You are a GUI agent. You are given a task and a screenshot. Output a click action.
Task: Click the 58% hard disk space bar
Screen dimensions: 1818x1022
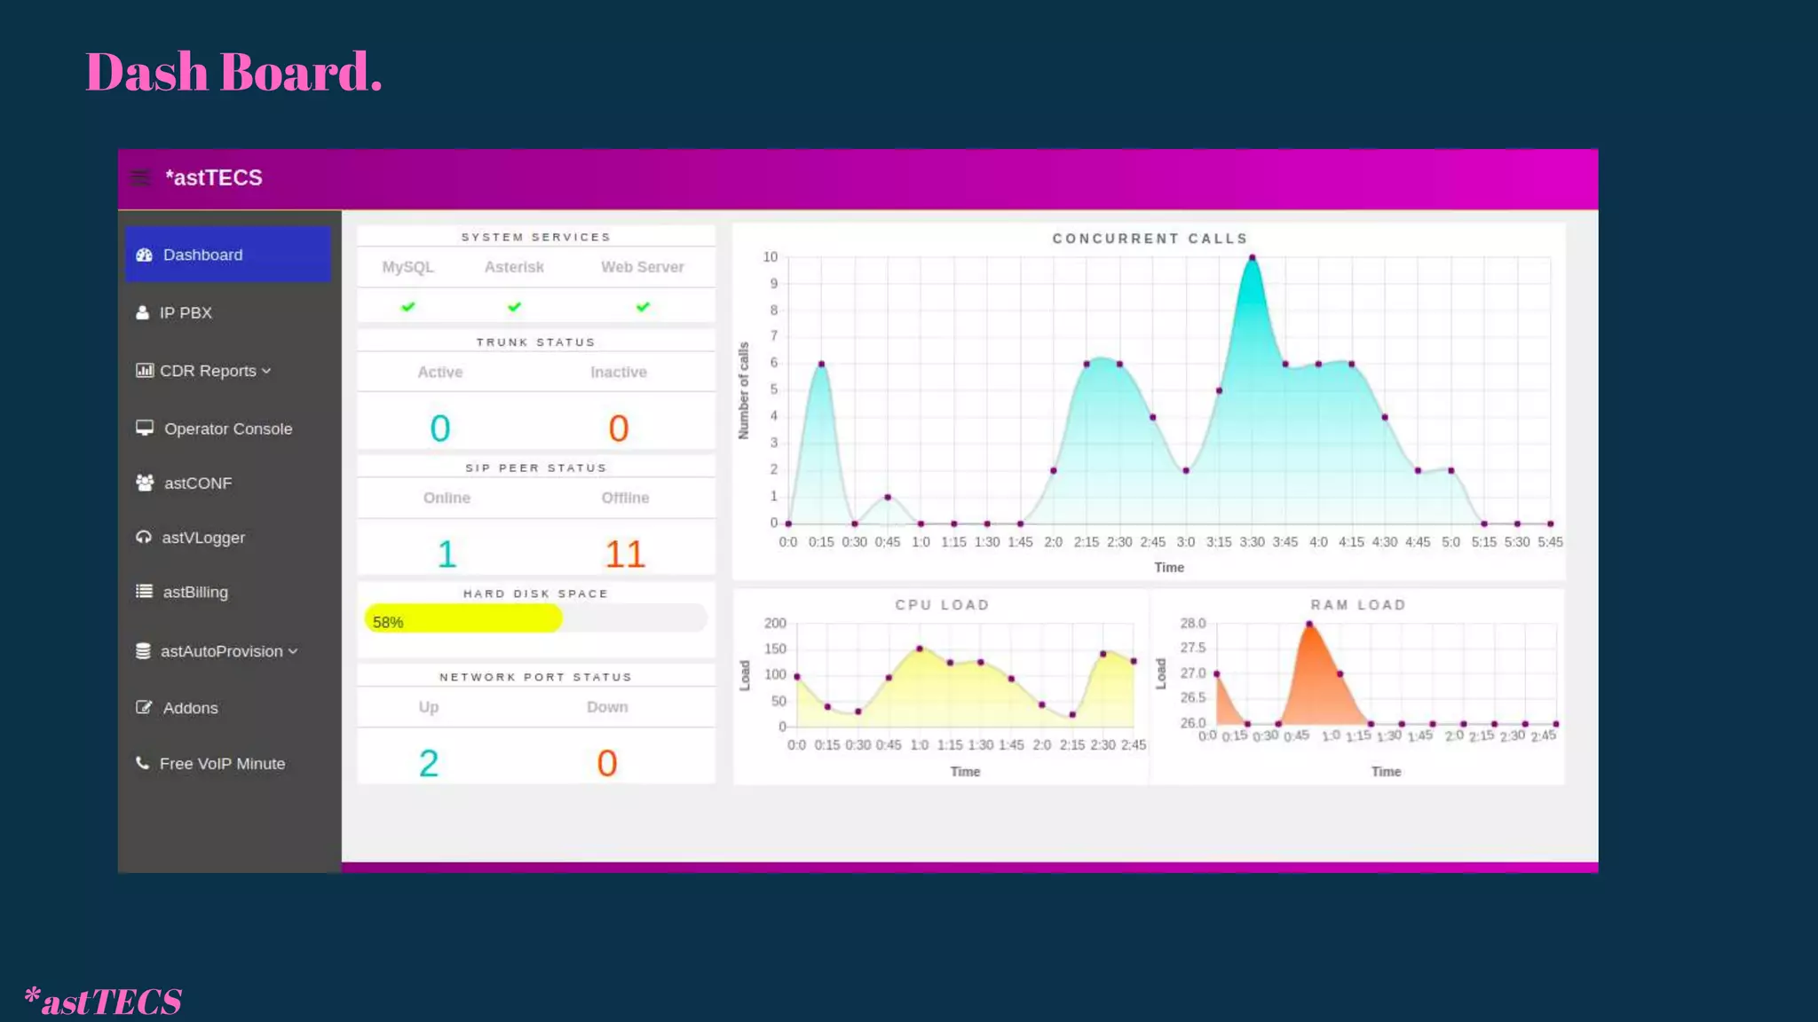463,619
